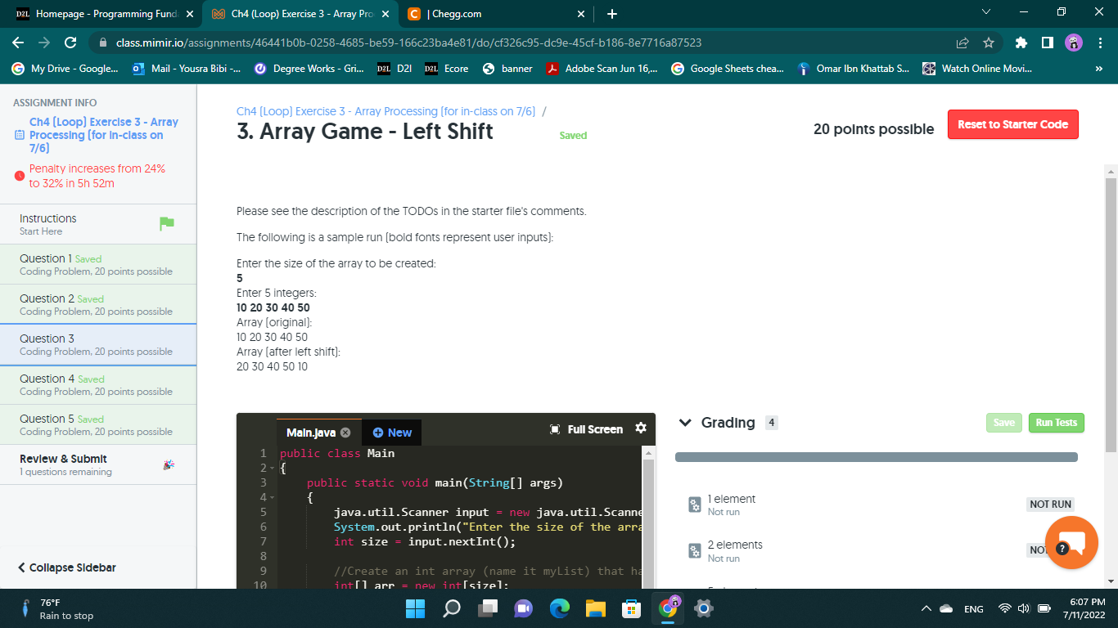Image resolution: width=1118 pixels, height=628 pixels.
Task: Collapse the Grading section chevron
Action: click(686, 423)
